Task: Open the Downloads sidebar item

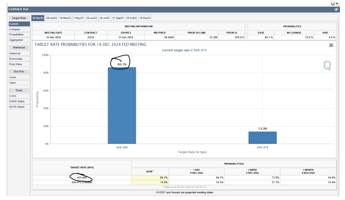Action: click(x=19, y=59)
